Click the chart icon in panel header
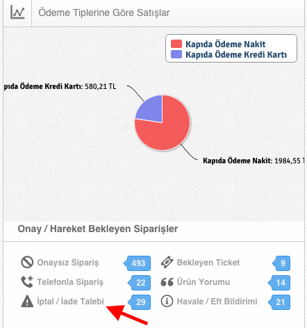Screen dimensions: 307x328 click(x=17, y=13)
